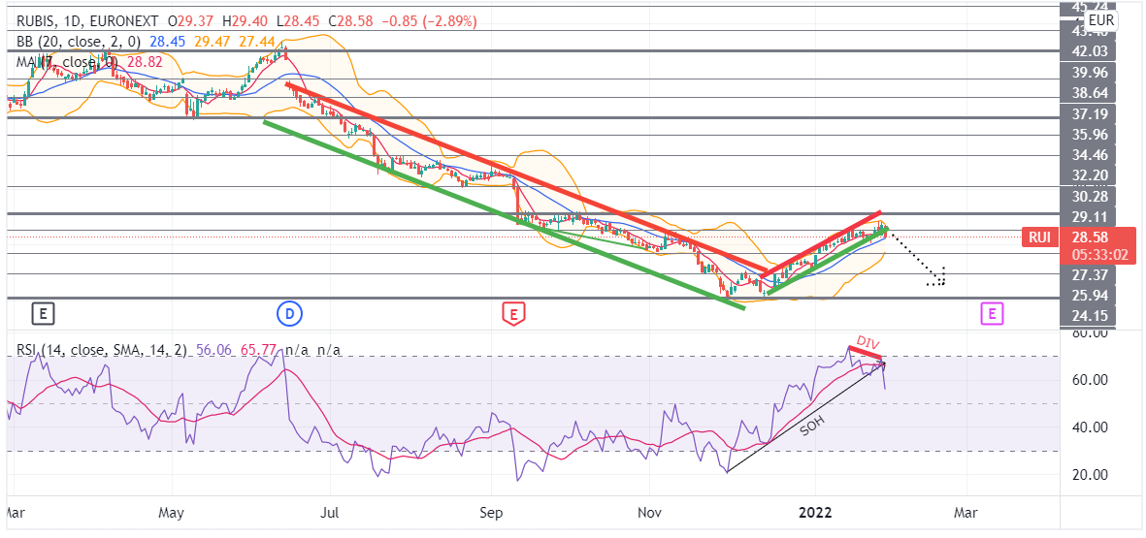Click the blue D dividend marker
The height and width of the screenshot is (538, 1146).
tap(290, 315)
